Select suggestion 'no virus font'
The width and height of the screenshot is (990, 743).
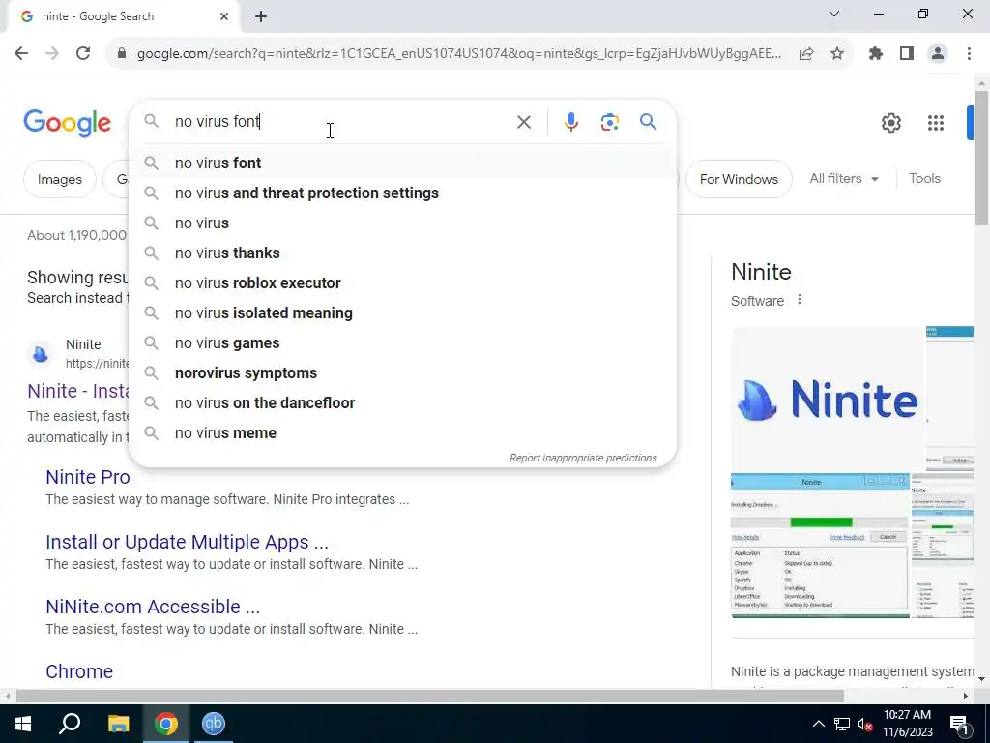(403, 163)
